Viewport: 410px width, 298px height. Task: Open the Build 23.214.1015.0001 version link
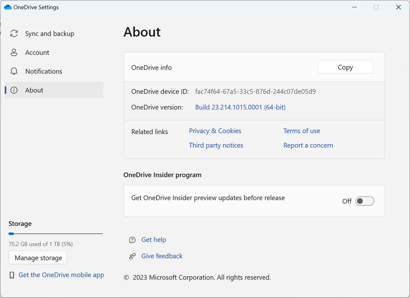(x=241, y=107)
